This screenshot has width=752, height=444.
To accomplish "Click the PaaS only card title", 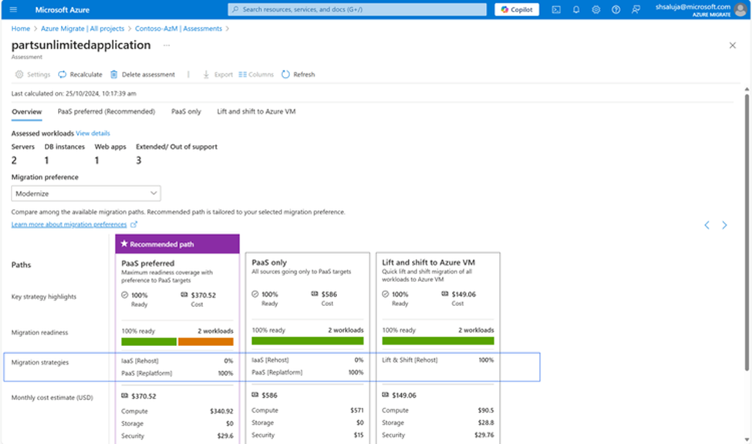I will [x=269, y=262].
